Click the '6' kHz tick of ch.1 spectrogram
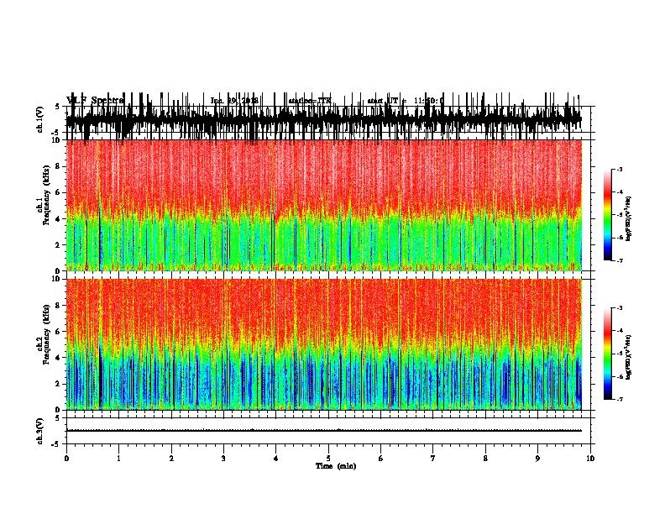This screenshot has width=665, height=514. click(58, 192)
